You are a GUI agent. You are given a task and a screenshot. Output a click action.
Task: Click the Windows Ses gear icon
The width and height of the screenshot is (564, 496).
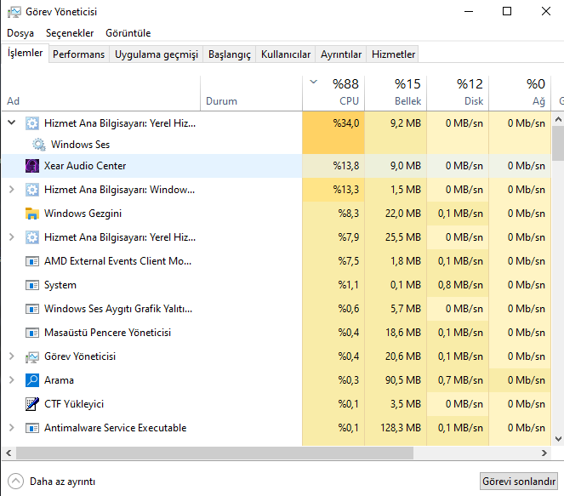click(39, 145)
